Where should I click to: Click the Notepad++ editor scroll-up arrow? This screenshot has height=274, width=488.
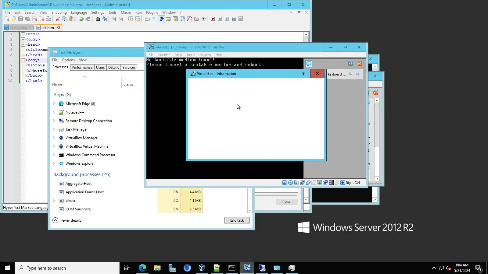coord(306,34)
